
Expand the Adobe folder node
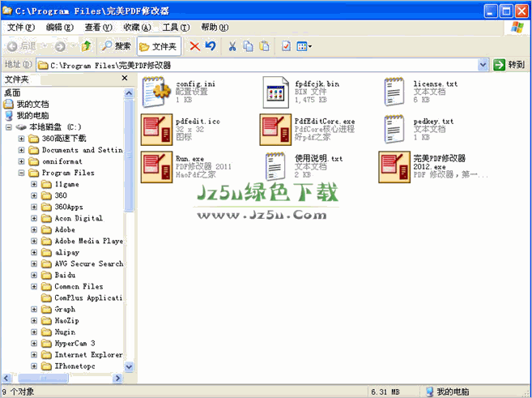(34, 229)
